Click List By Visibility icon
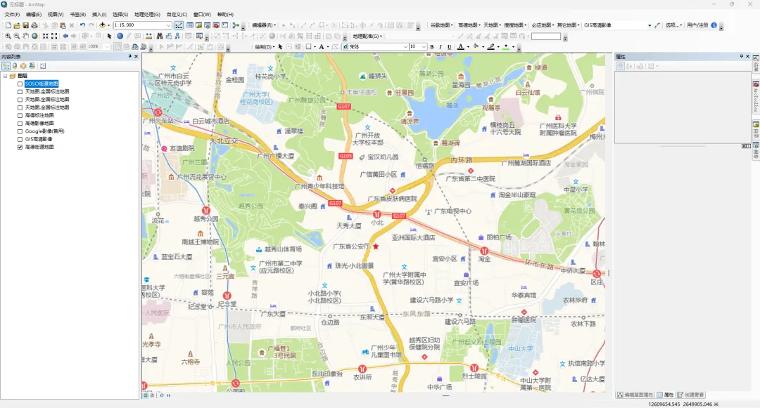760x408 pixels. (x=23, y=66)
